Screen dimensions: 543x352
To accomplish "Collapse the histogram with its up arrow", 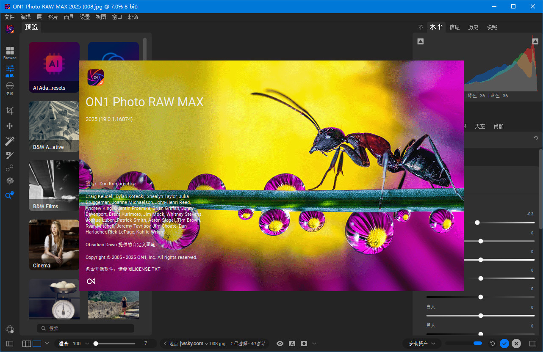I will [420, 41].
